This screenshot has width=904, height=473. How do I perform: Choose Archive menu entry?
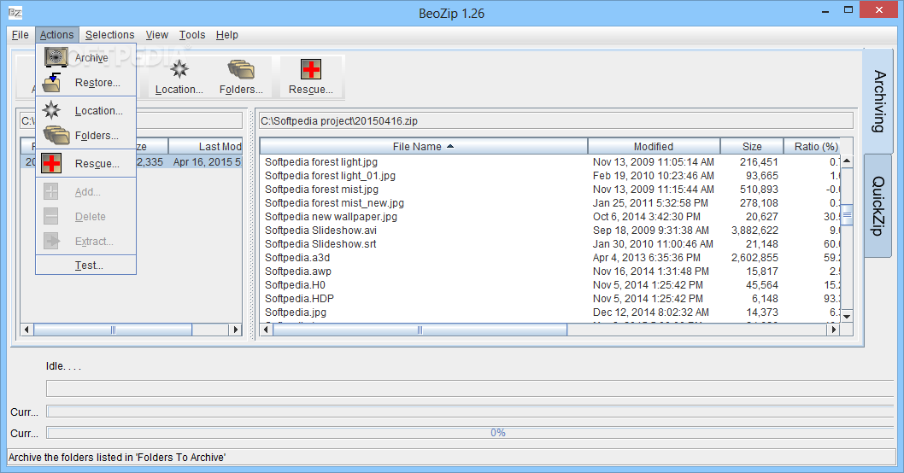pyautogui.click(x=86, y=57)
